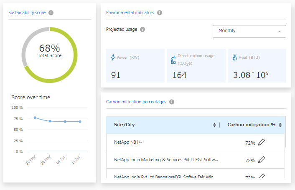Open the Sustainability score heading link
This screenshot has width=295, height=190.
tap(27, 12)
